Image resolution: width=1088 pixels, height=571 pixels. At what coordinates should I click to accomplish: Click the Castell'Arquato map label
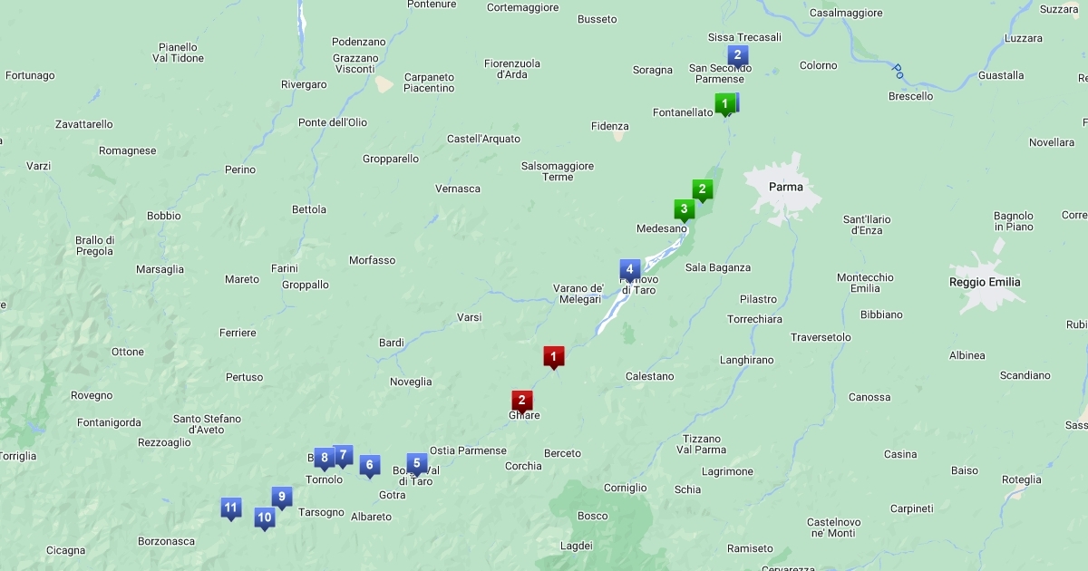pyautogui.click(x=483, y=139)
